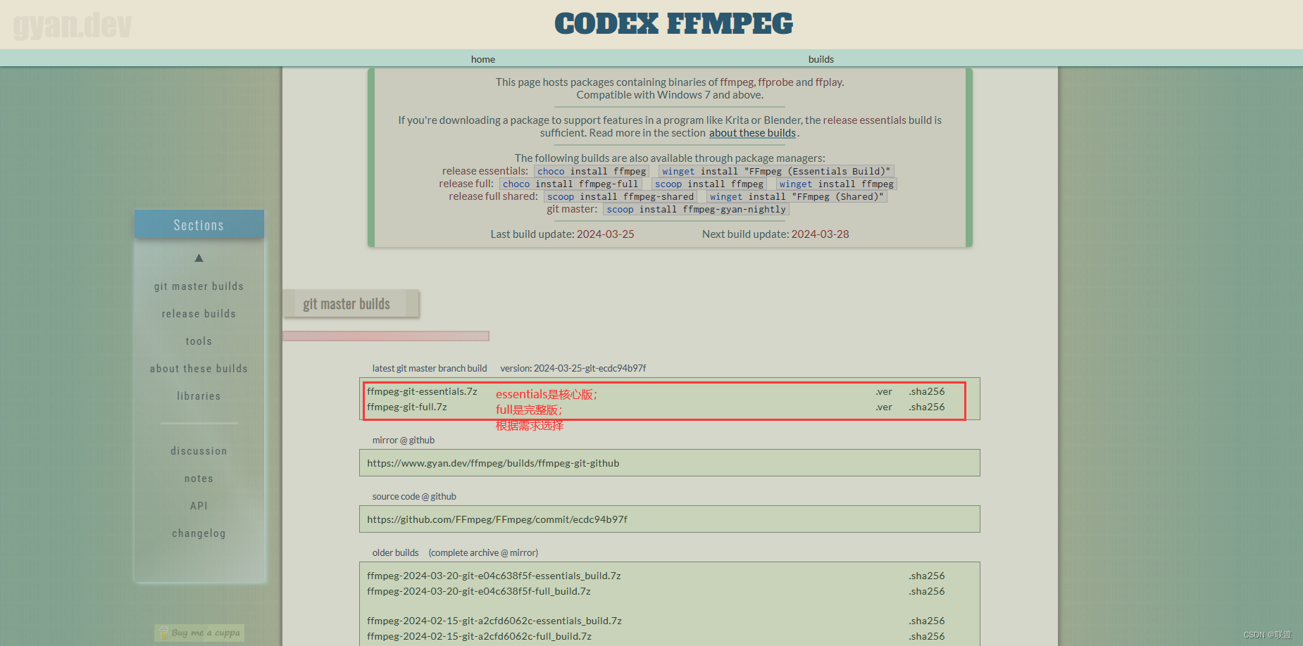Select 'choco install ffmpeg' command
Viewport: 1303px width, 646px height.
click(x=592, y=171)
